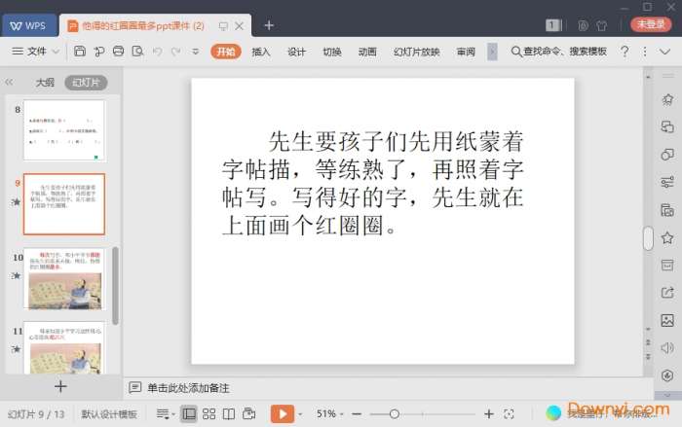Switch to normal view icon
Screen dimensions: 682x427
click(189, 414)
